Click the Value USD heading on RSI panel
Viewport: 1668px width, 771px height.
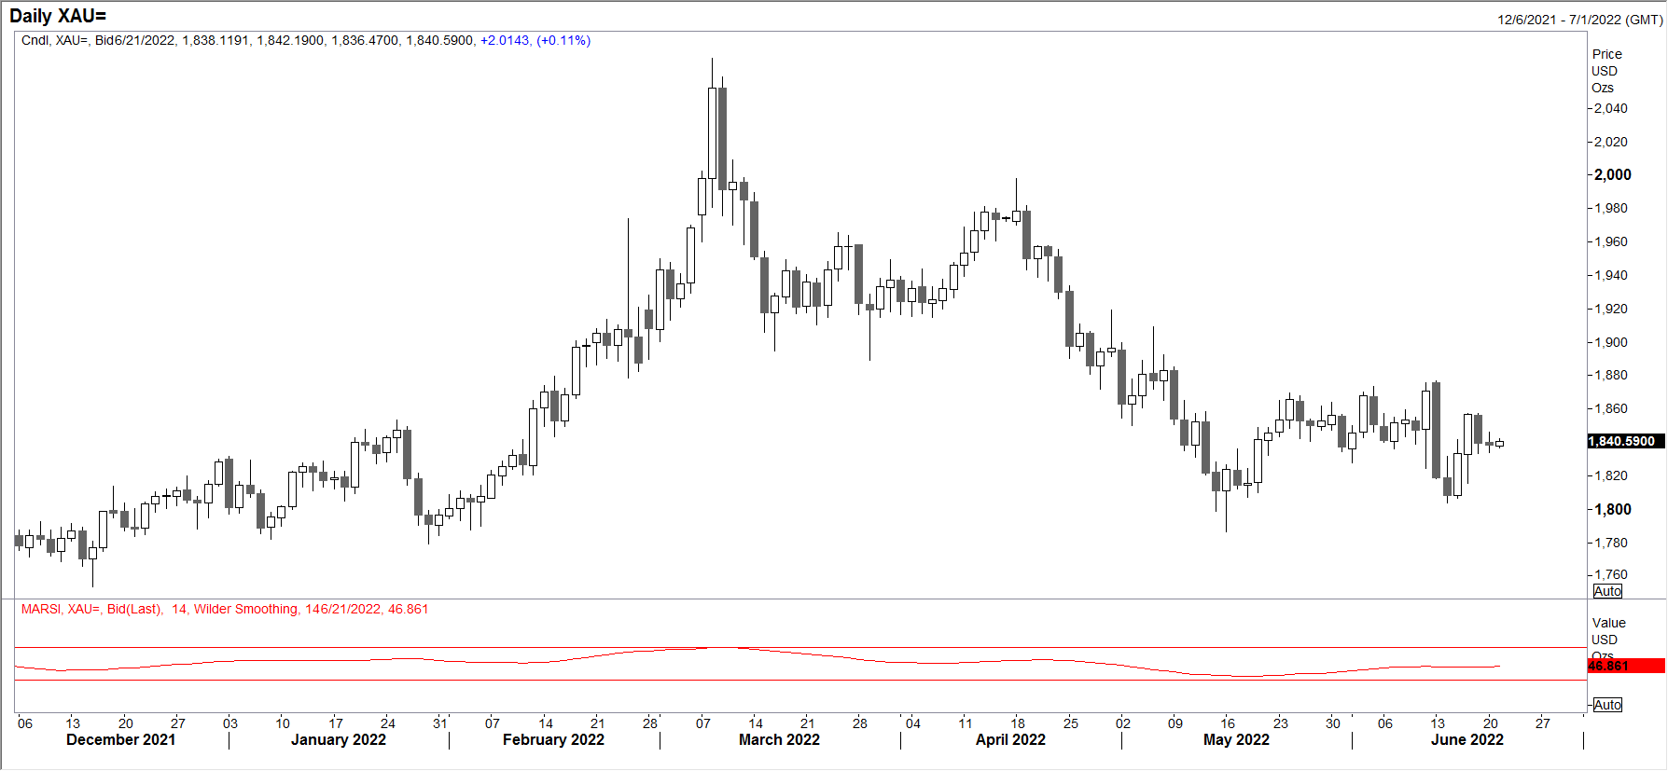click(1609, 631)
